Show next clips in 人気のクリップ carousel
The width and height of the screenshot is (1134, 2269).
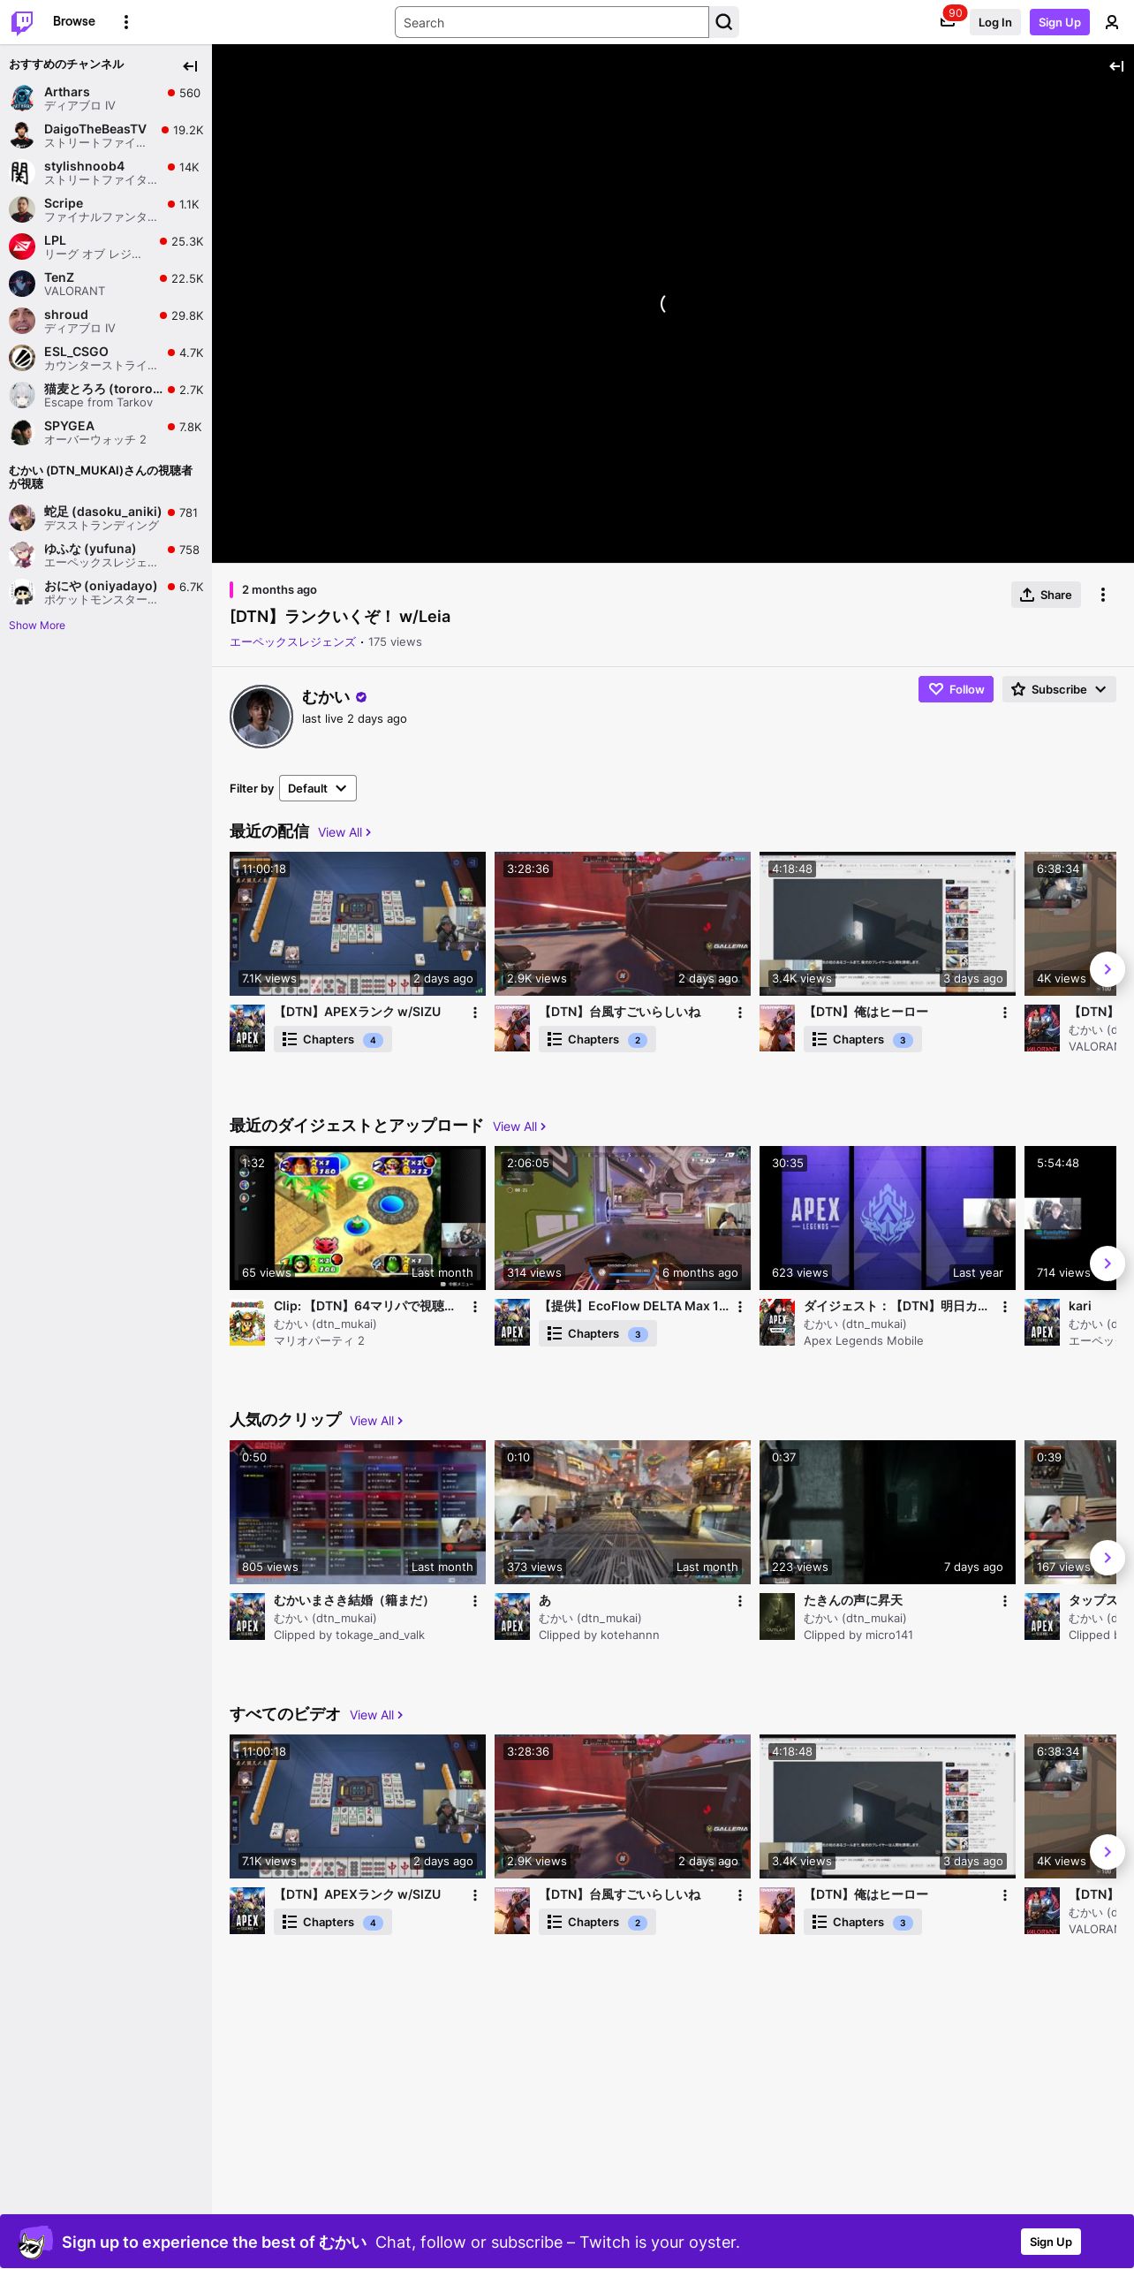pos(1108,1558)
